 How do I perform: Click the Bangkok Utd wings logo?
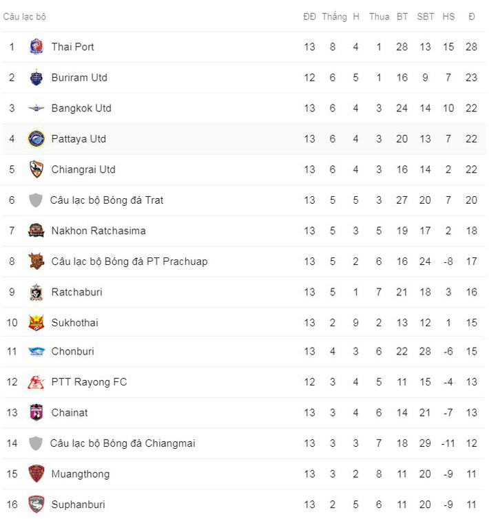(37, 108)
